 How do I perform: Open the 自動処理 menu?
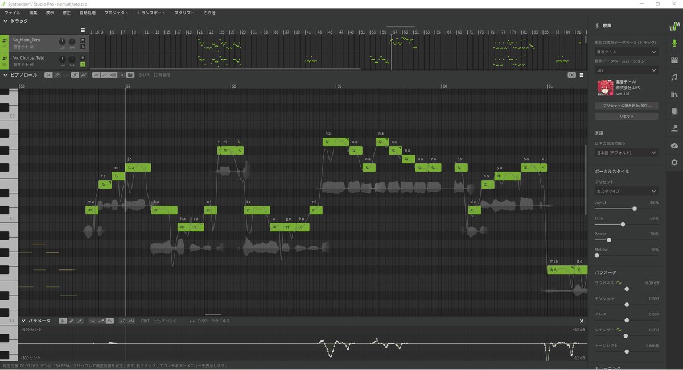(x=88, y=13)
